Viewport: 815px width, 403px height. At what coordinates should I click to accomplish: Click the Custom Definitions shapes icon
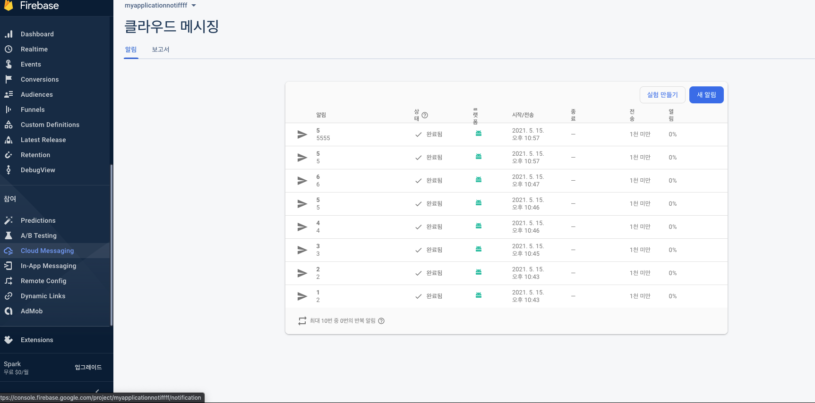9,125
